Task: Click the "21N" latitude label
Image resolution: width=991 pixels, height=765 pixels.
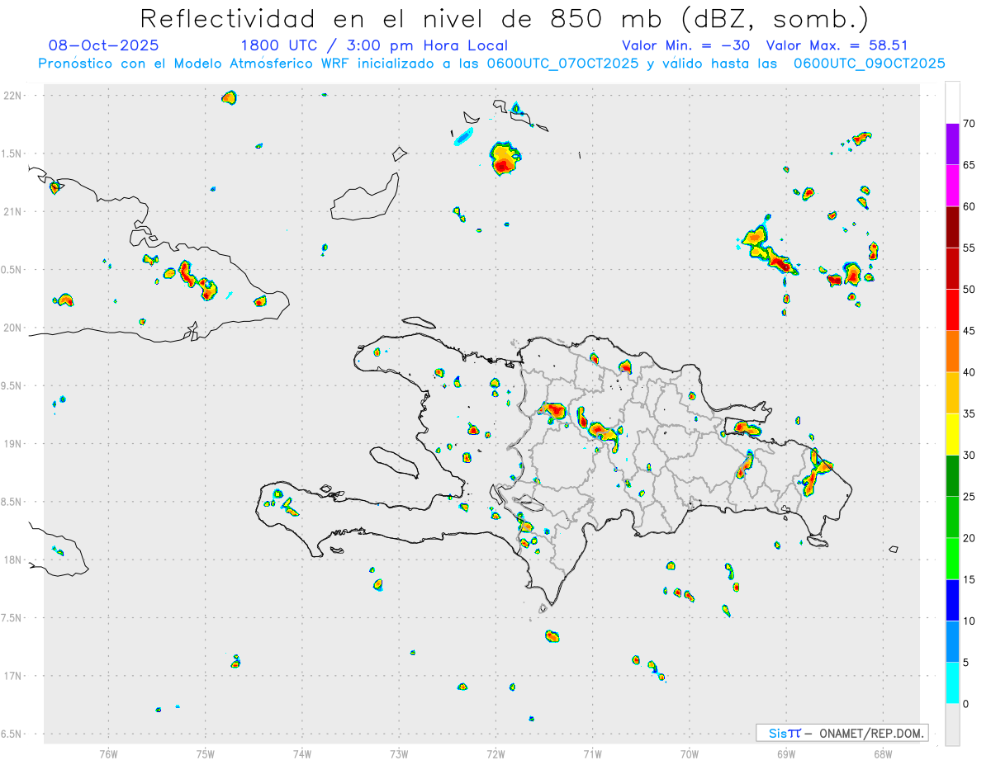Action: tap(12, 212)
